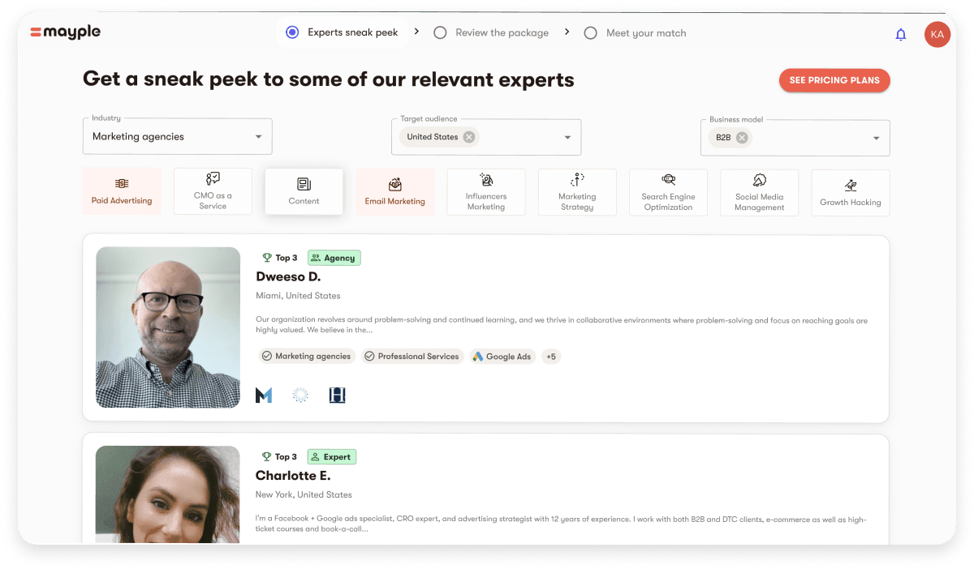Toggle the Email Marketing service
Image resolution: width=974 pixels, height=569 pixels.
coord(394,191)
